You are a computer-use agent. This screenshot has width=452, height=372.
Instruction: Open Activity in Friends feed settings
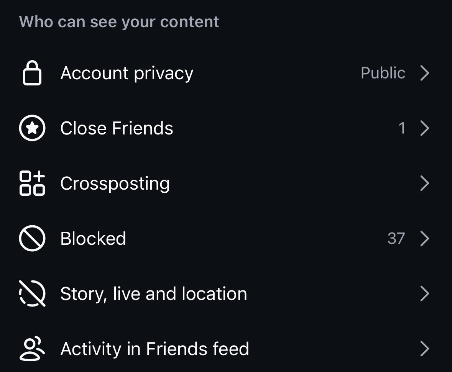pos(226,349)
